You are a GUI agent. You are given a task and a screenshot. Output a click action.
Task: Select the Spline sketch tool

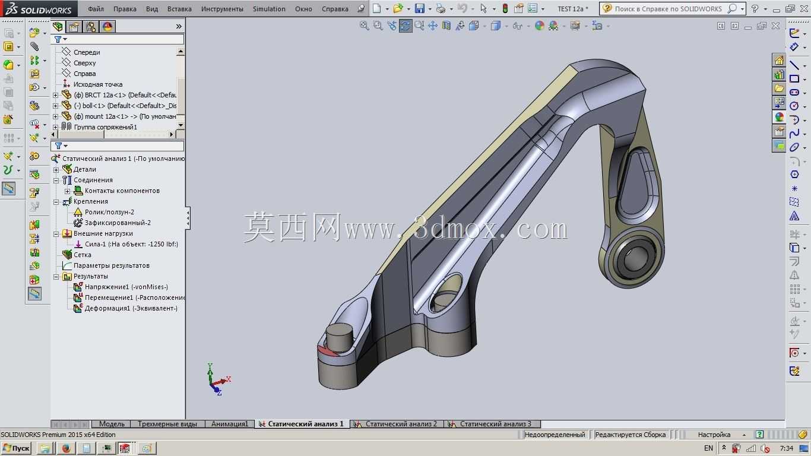(794, 134)
